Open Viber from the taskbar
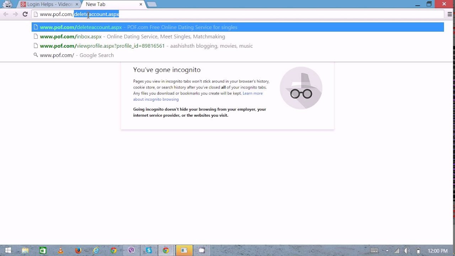455x256 pixels. pos(131,250)
